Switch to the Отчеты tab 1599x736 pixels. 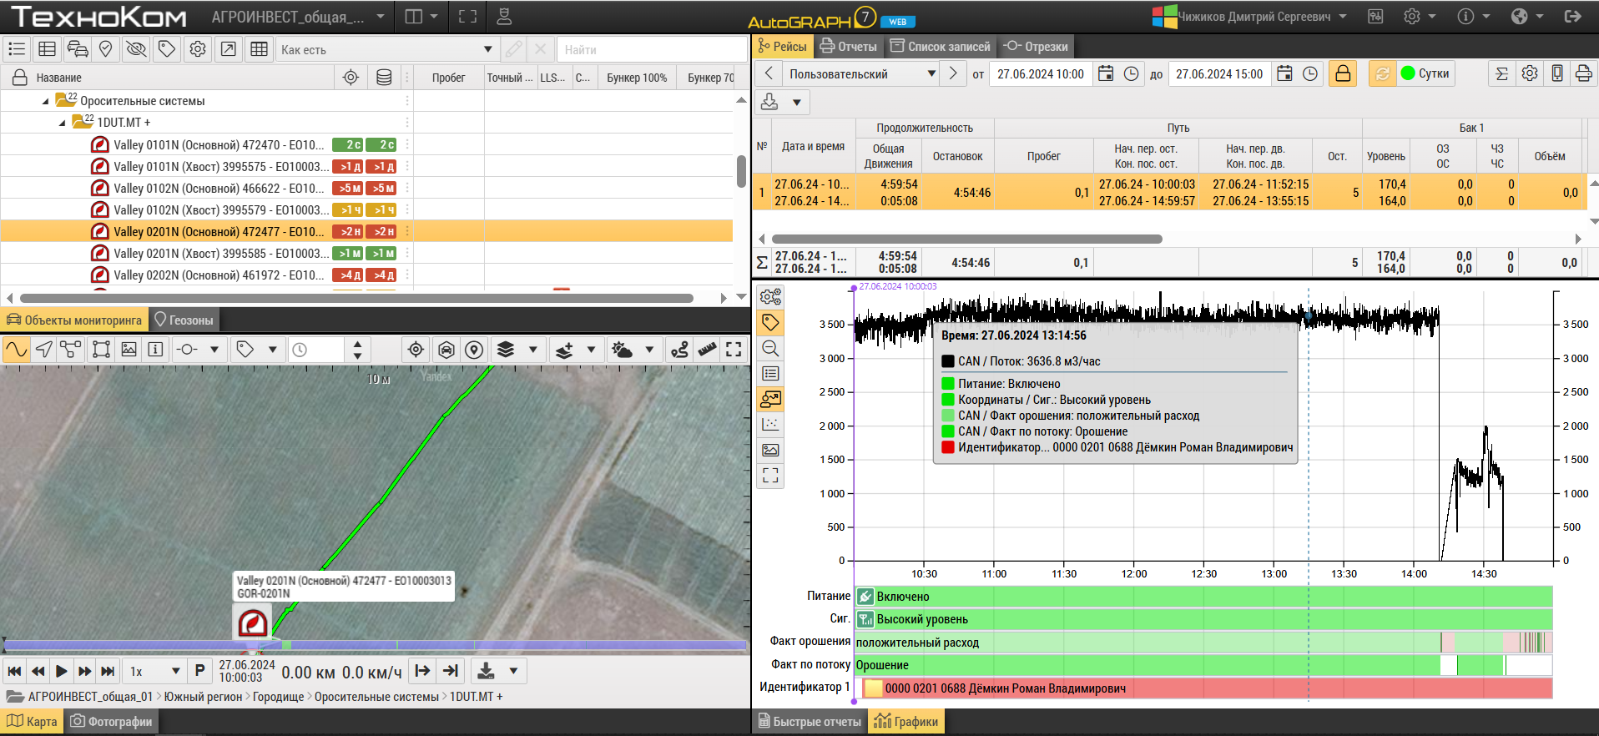[x=849, y=47]
